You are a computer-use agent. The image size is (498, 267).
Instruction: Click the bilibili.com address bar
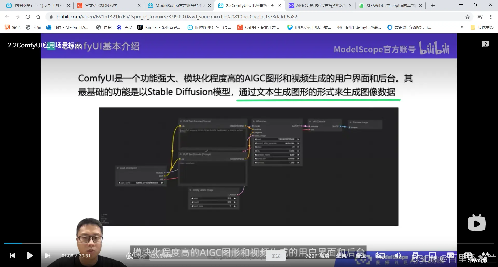[177, 17]
